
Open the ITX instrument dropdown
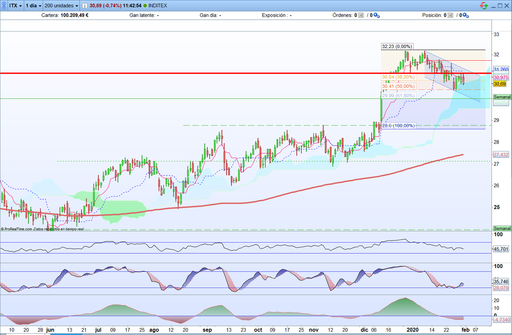pyautogui.click(x=15, y=6)
